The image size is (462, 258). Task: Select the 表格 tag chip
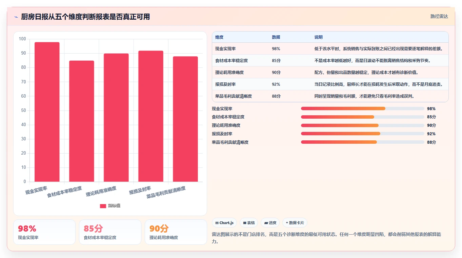(249, 223)
